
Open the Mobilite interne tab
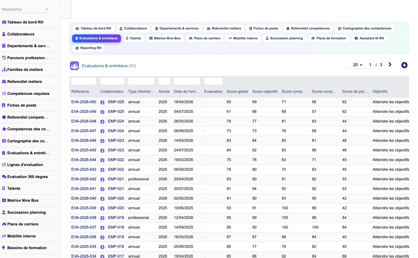pos(243,38)
